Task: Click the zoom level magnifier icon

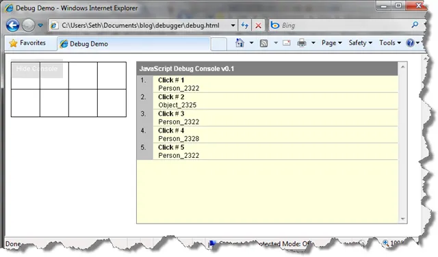Action: tap(385, 243)
